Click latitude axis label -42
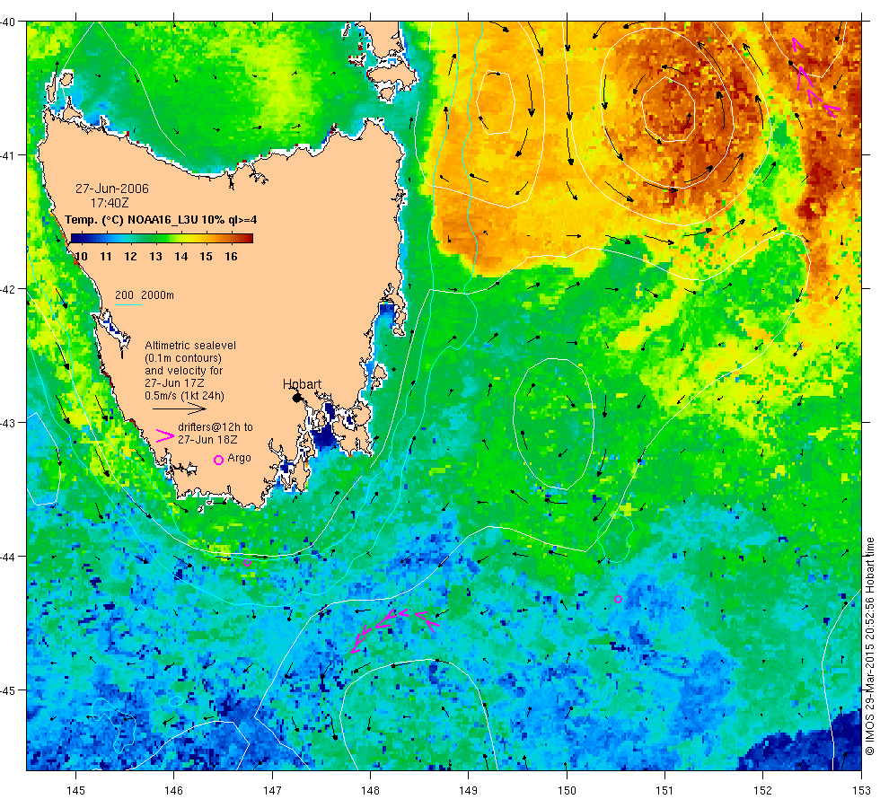Viewport: 880px width, 808px height. click(8, 289)
